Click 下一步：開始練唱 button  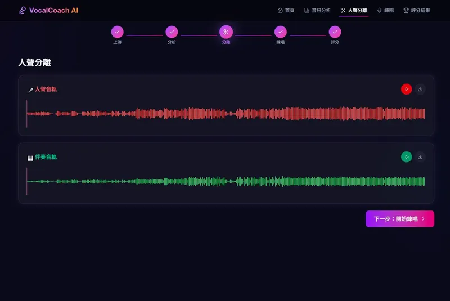tap(400, 219)
